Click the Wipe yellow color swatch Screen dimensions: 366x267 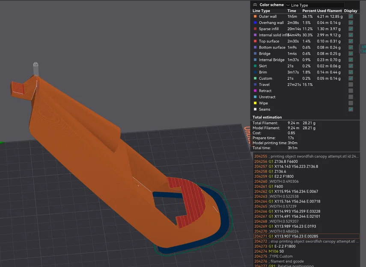[x=255, y=103]
